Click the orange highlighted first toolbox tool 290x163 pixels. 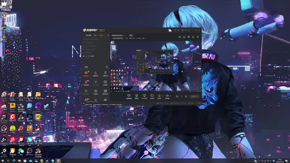point(86,74)
